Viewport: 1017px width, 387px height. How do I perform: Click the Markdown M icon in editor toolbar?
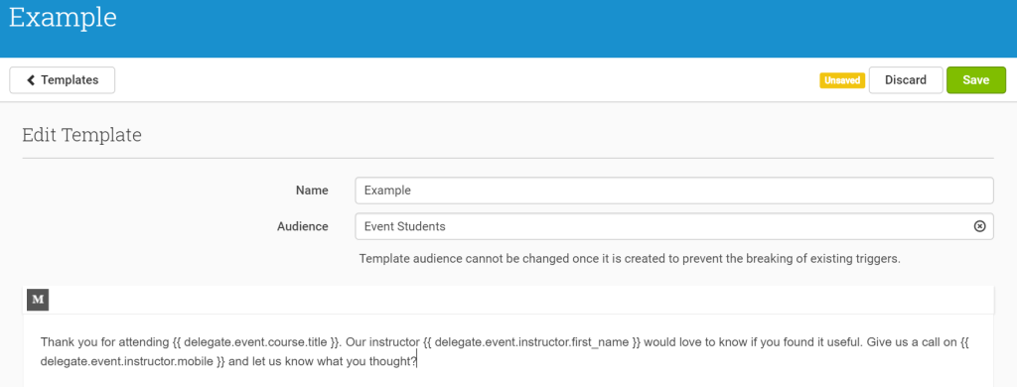[x=38, y=300]
